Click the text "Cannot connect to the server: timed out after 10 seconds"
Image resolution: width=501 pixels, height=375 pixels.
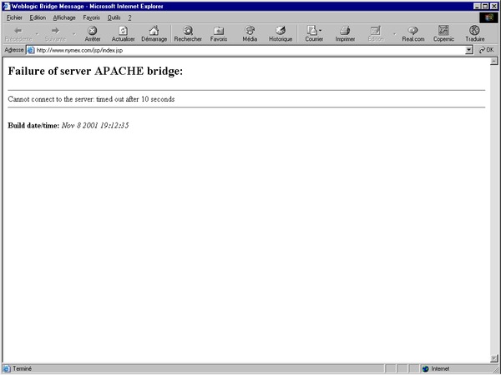[x=91, y=99]
